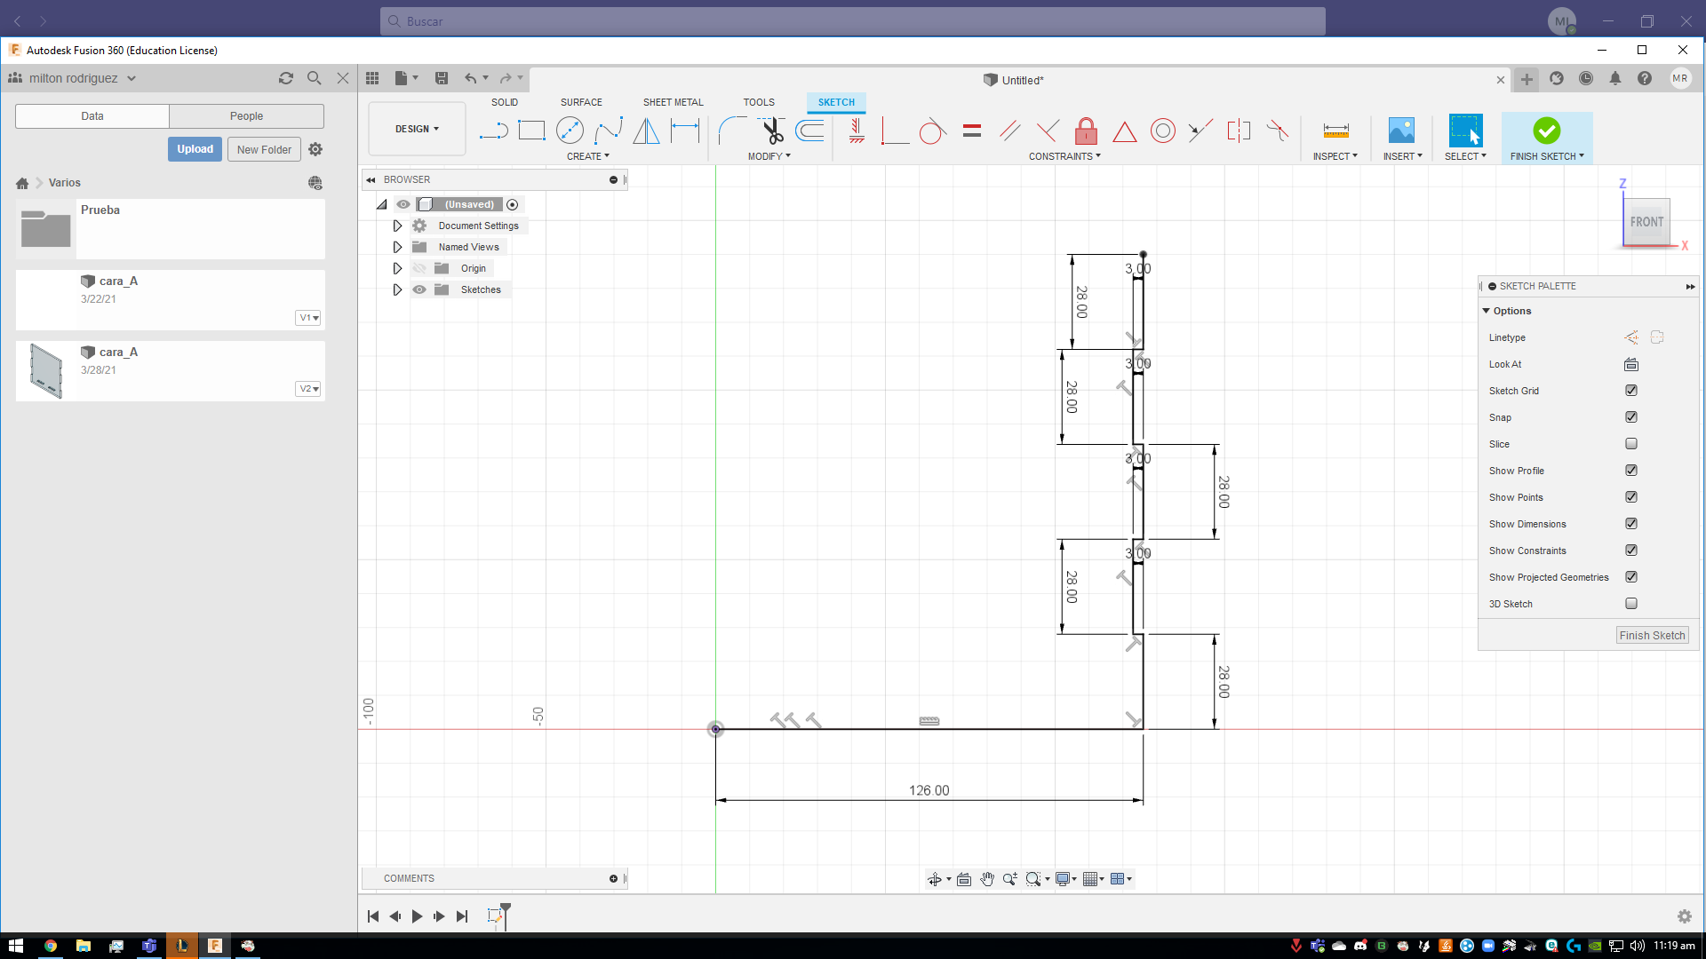This screenshot has width=1706, height=959.
Task: Toggle Show Projected Geometries checkbox
Action: click(1631, 577)
